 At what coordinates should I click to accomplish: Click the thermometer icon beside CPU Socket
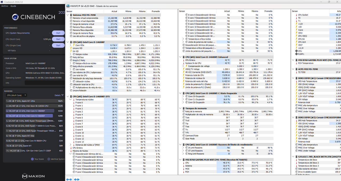pyautogui.click(x=296, y=15)
